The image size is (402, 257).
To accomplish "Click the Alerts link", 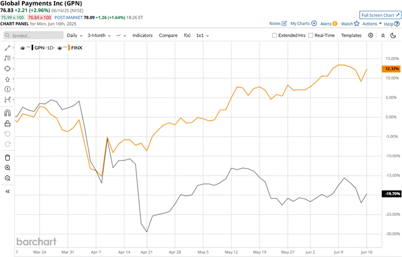I will [x=326, y=24].
